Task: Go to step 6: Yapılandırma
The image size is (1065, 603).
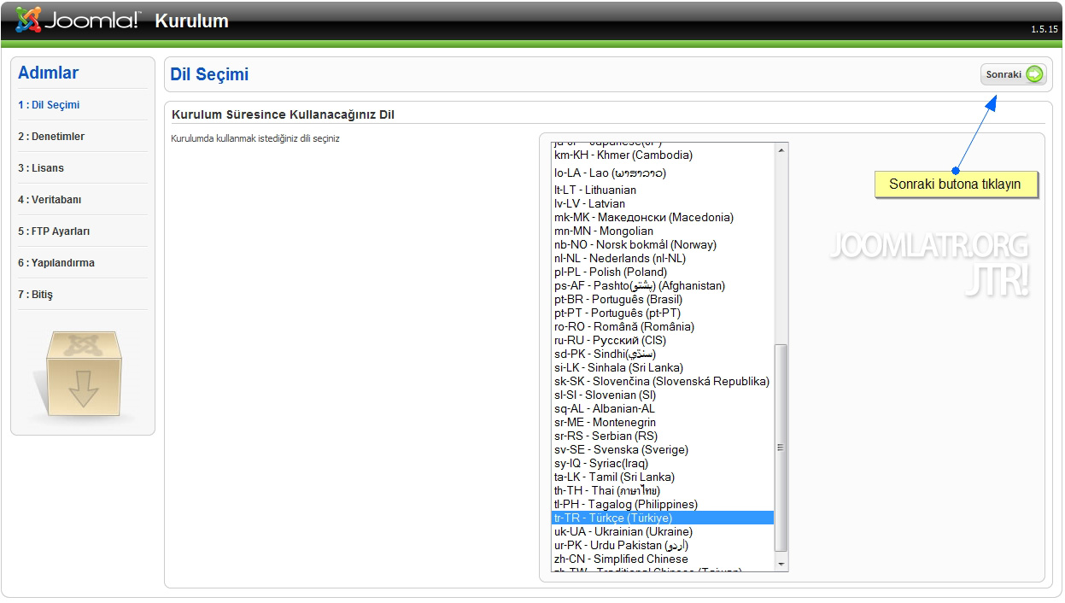Action: pos(56,263)
